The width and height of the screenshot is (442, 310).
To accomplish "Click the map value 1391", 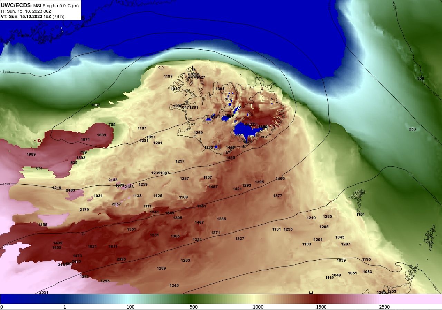I will click(220, 89).
